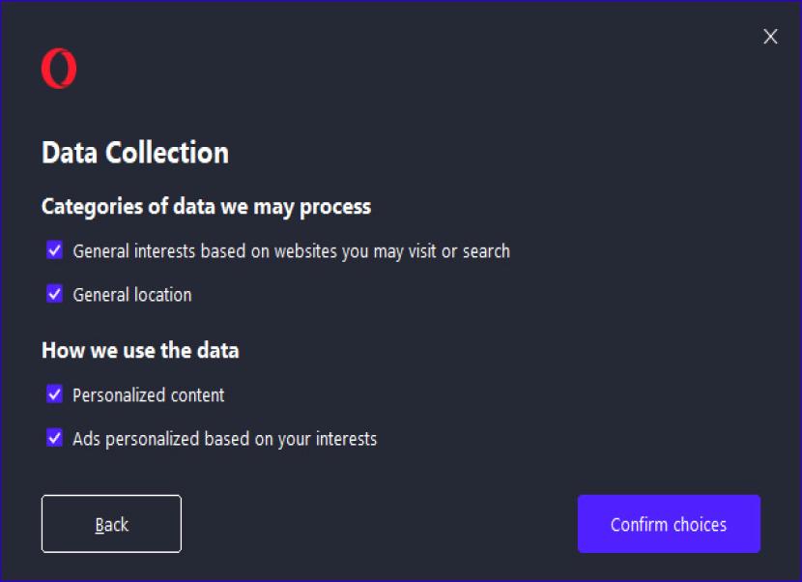Click 'Categories of data we may process' heading

(x=206, y=207)
